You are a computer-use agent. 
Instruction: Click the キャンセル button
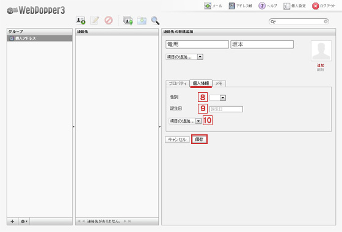pos(177,140)
